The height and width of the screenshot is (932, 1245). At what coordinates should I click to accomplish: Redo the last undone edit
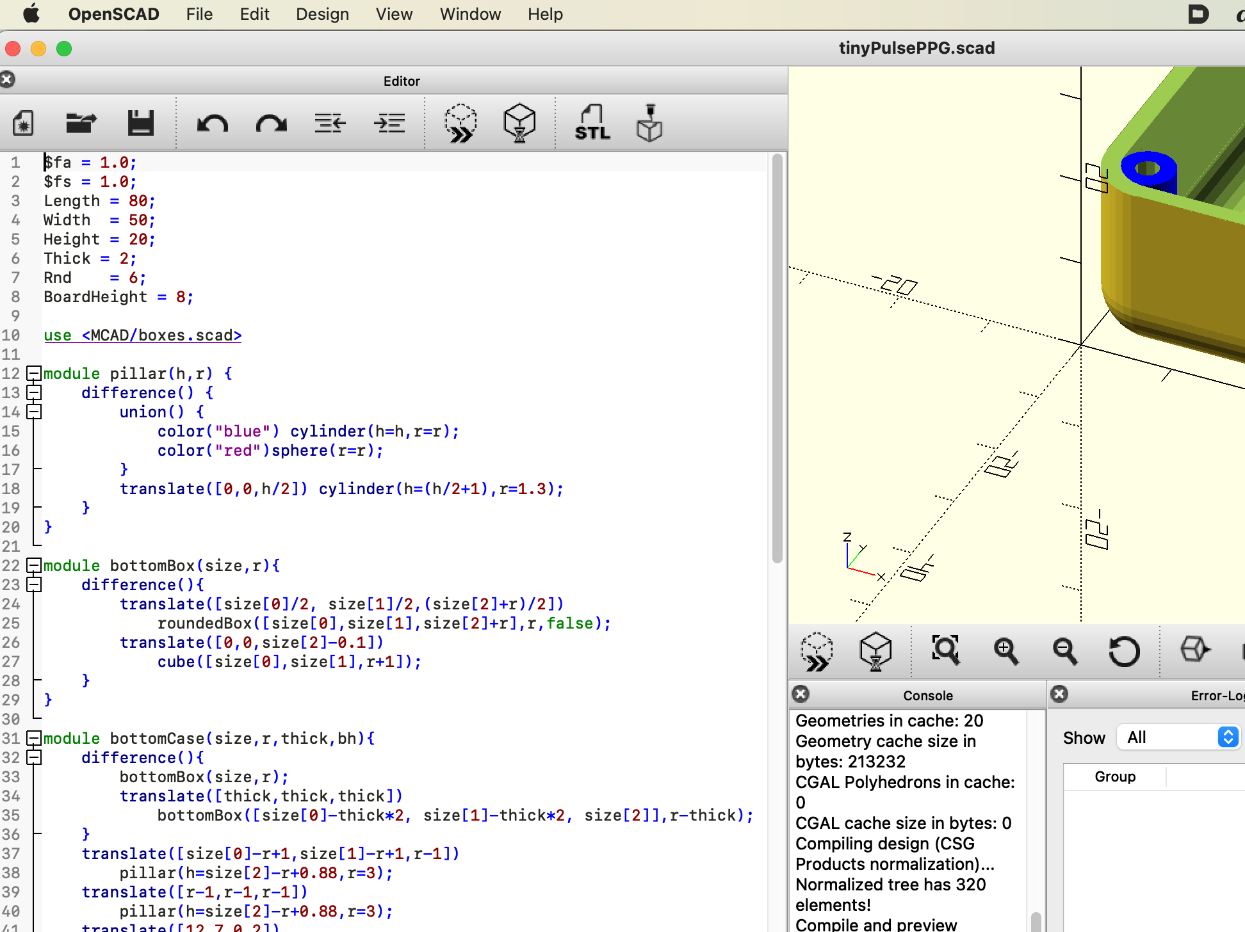(271, 123)
